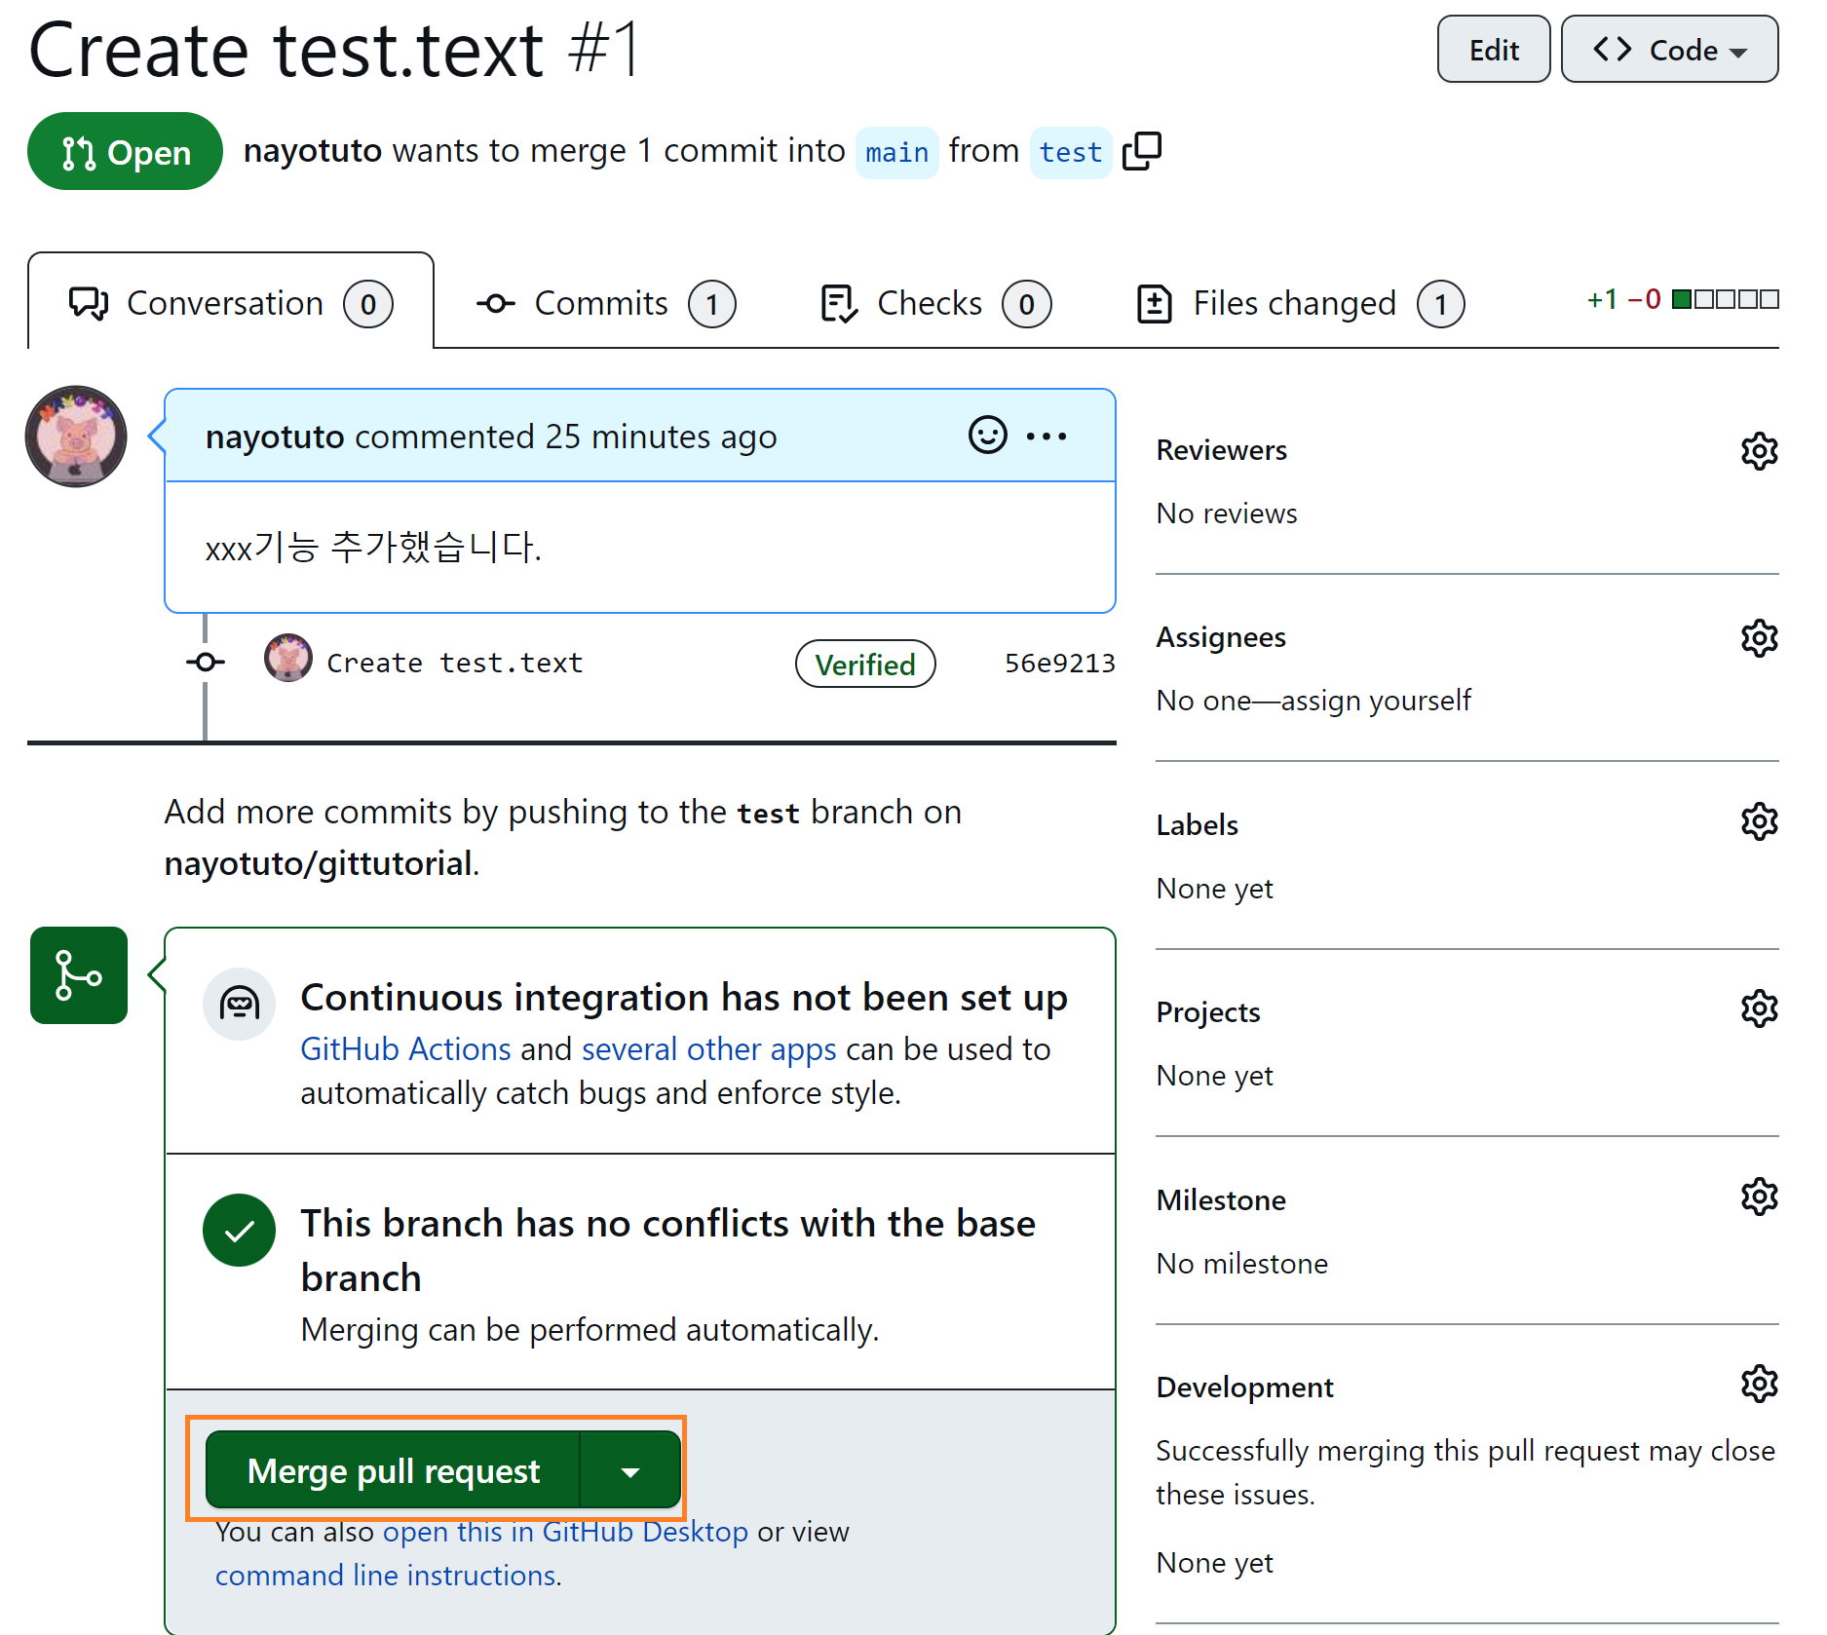Expand the merge method dropdown arrow
Screen dimensions: 1827x1635
pyautogui.click(x=630, y=1471)
